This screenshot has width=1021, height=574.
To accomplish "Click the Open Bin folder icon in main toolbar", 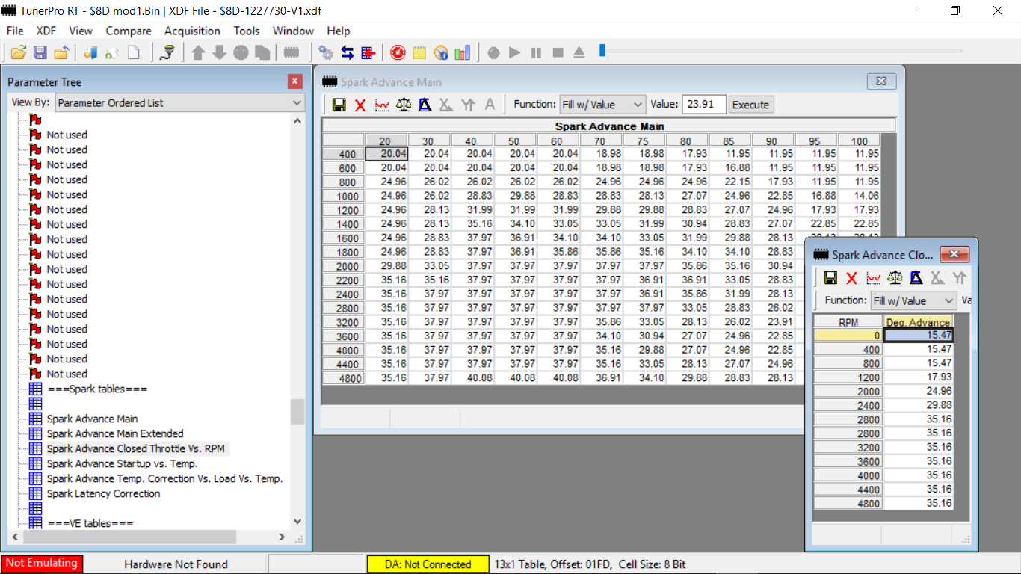I will (x=18, y=52).
